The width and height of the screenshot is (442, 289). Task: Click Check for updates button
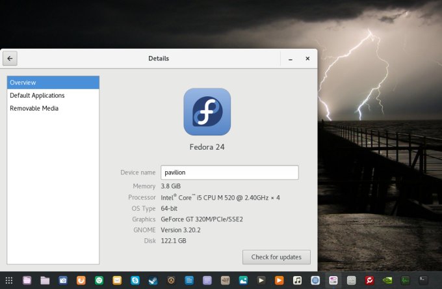pyautogui.click(x=276, y=257)
